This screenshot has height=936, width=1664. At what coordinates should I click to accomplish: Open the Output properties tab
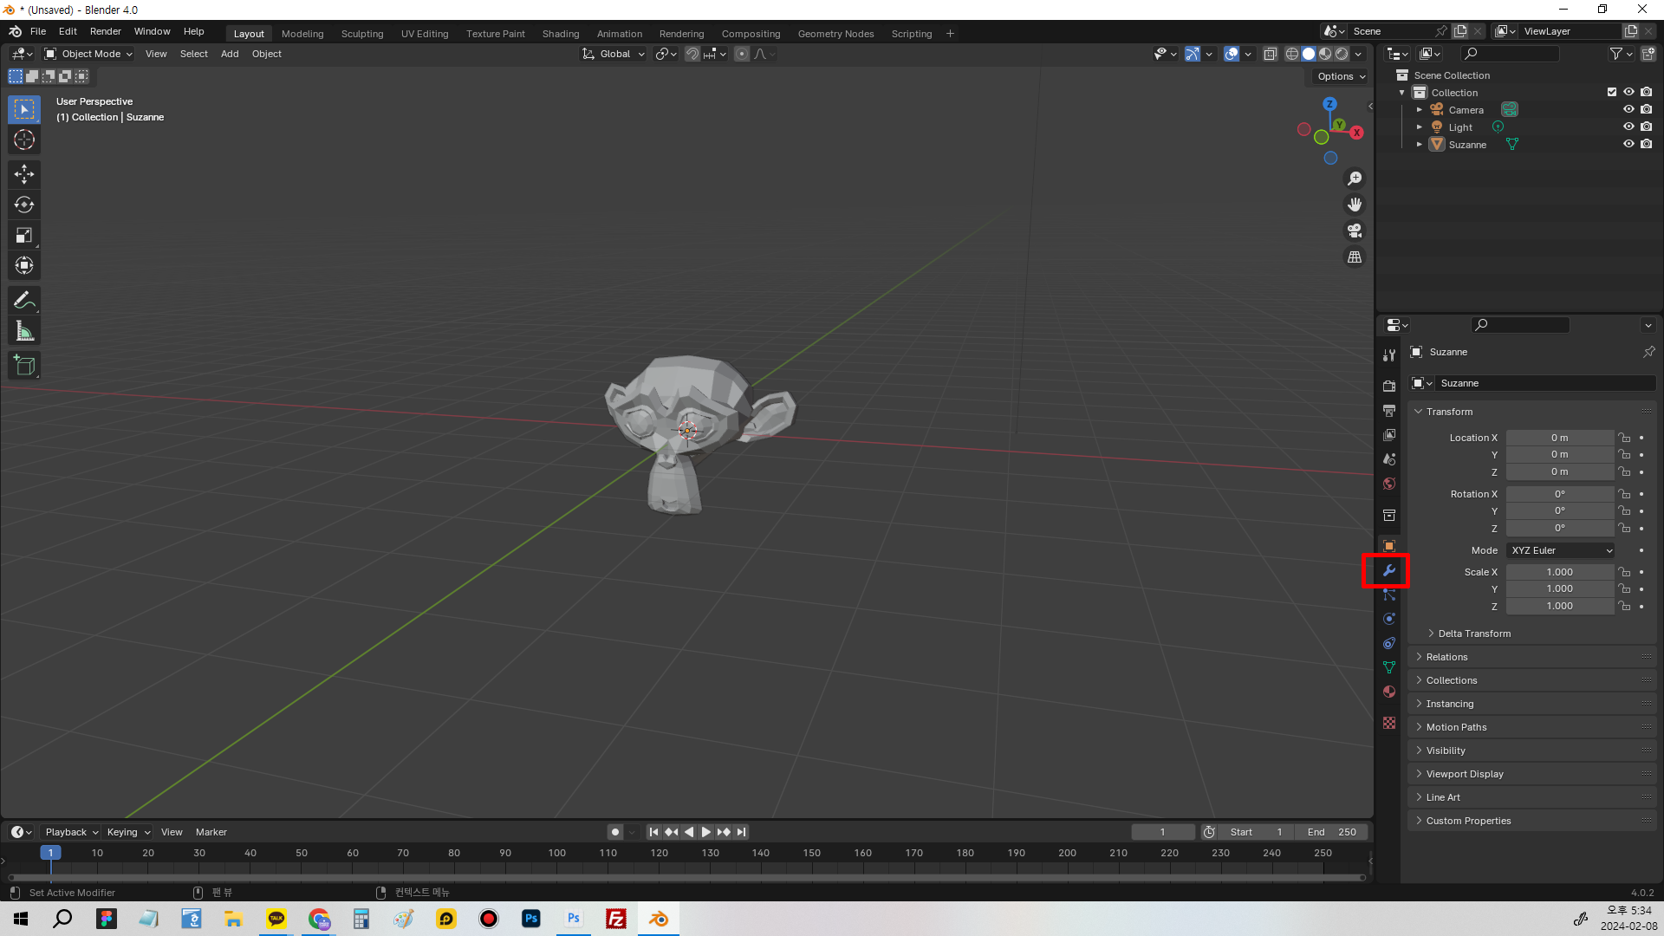point(1389,410)
